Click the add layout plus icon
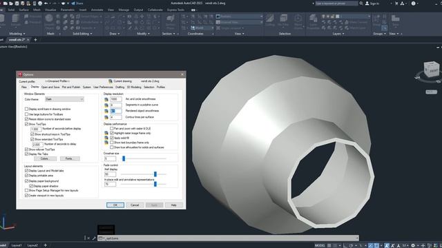This screenshot has width=442, height=248. point(46,245)
